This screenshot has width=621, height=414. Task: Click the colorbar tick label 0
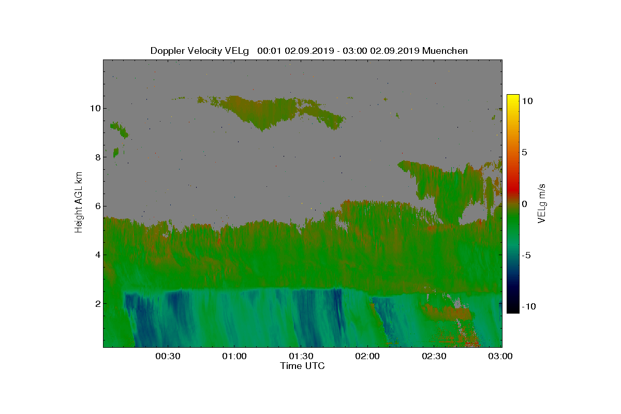(524, 204)
